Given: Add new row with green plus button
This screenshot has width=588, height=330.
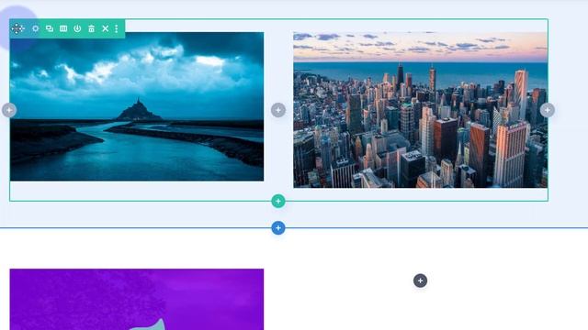Looking at the screenshot, I should click(278, 202).
